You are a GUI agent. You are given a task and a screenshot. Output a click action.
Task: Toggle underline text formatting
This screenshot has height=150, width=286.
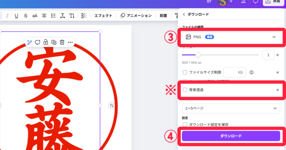(x=16, y=16)
